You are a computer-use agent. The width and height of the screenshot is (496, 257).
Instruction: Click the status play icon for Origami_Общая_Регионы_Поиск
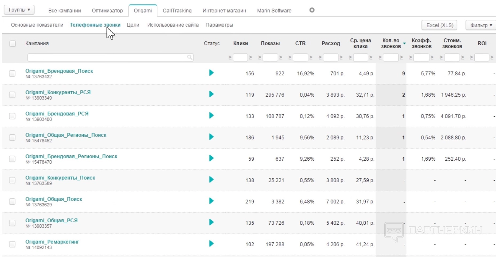tap(211, 137)
